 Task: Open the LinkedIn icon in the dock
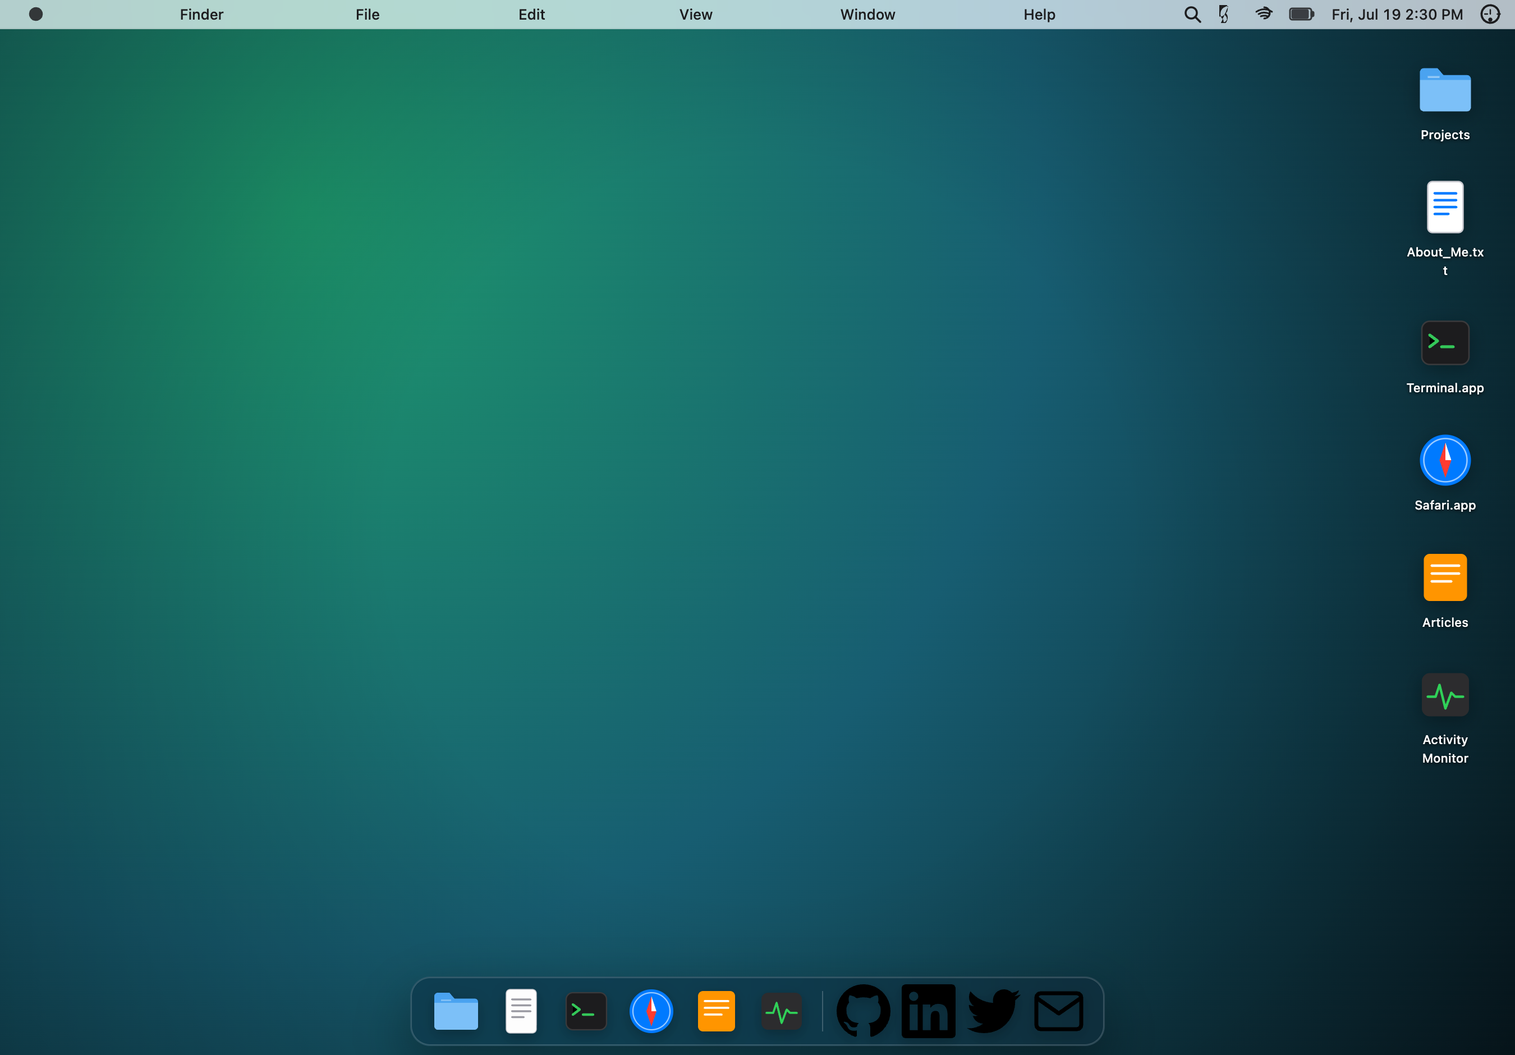[928, 1011]
